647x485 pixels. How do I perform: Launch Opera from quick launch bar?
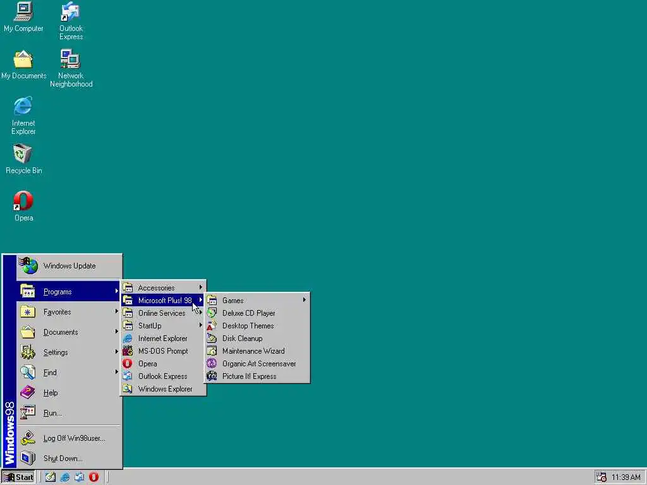pyautogui.click(x=94, y=477)
